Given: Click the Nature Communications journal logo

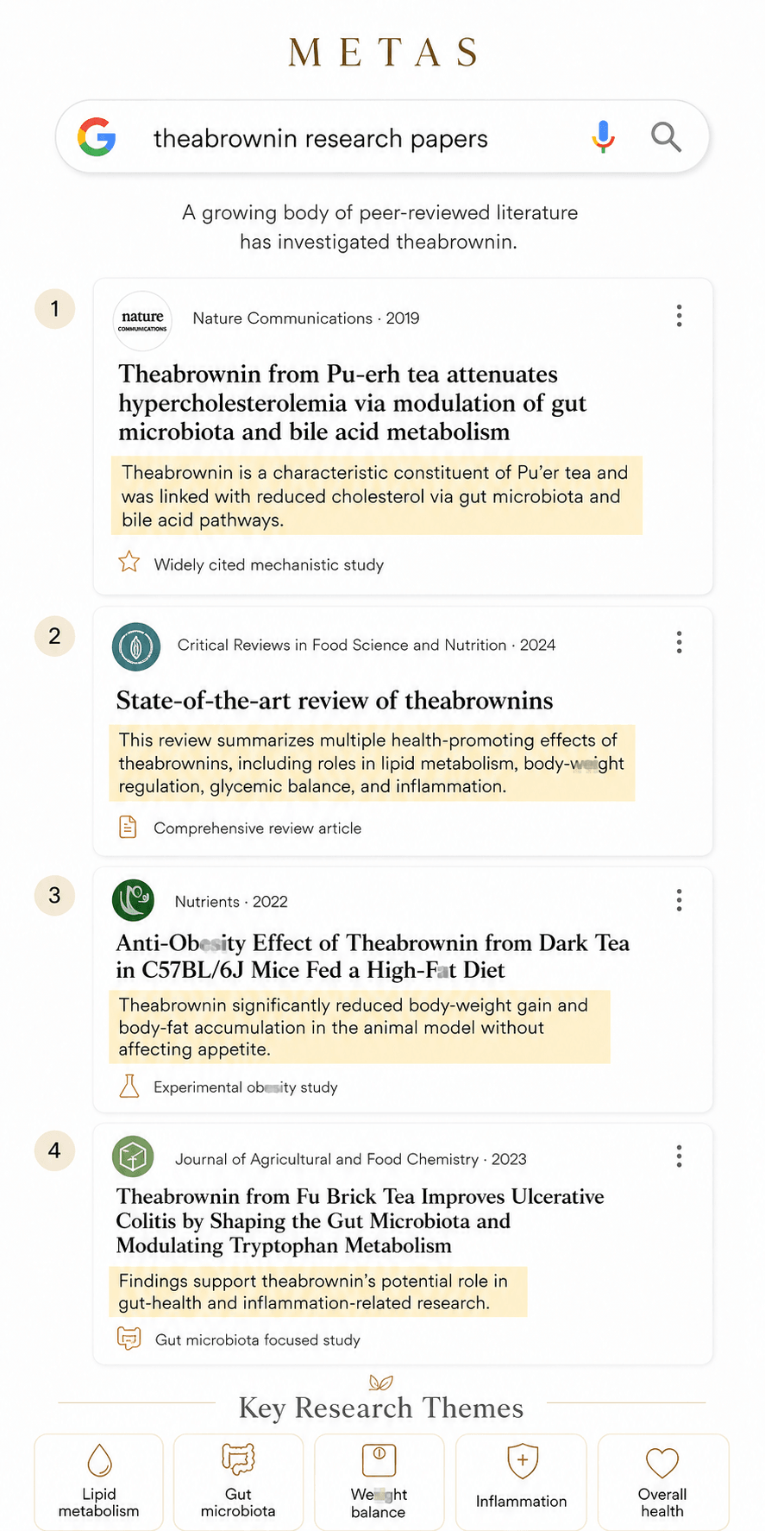Looking at the screenshot, I should tap(142, 321).
